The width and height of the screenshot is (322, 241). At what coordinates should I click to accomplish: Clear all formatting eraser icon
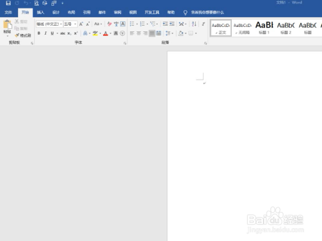(x=109, y=24)
